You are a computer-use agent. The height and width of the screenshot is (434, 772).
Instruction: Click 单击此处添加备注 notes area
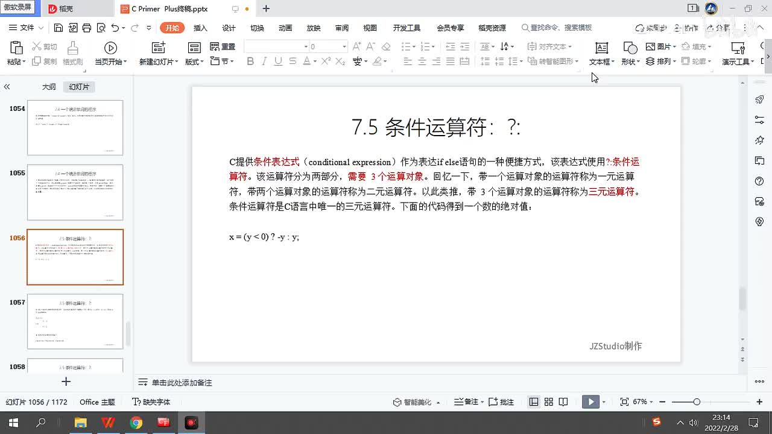182,383
